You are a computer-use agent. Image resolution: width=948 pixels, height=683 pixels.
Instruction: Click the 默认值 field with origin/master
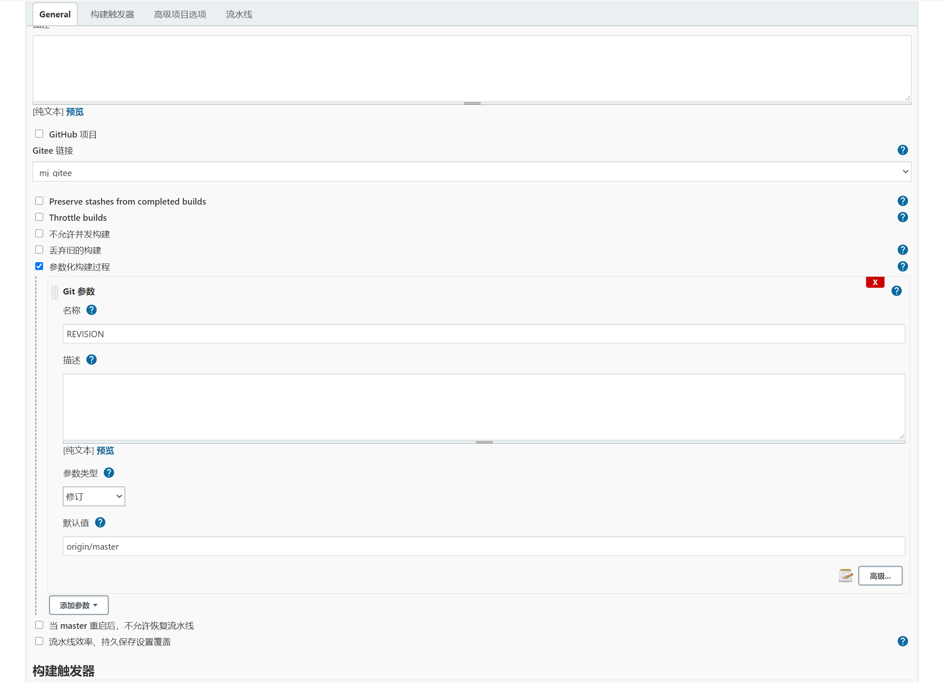484,546
